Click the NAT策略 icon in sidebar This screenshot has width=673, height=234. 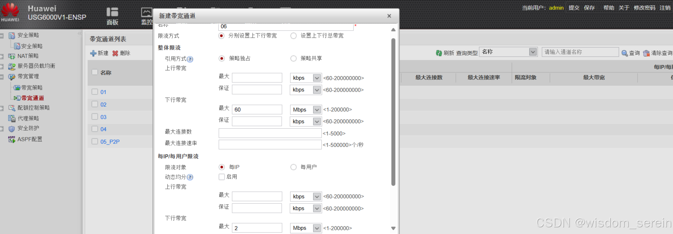pyautogui.click(x=12, y=56)
